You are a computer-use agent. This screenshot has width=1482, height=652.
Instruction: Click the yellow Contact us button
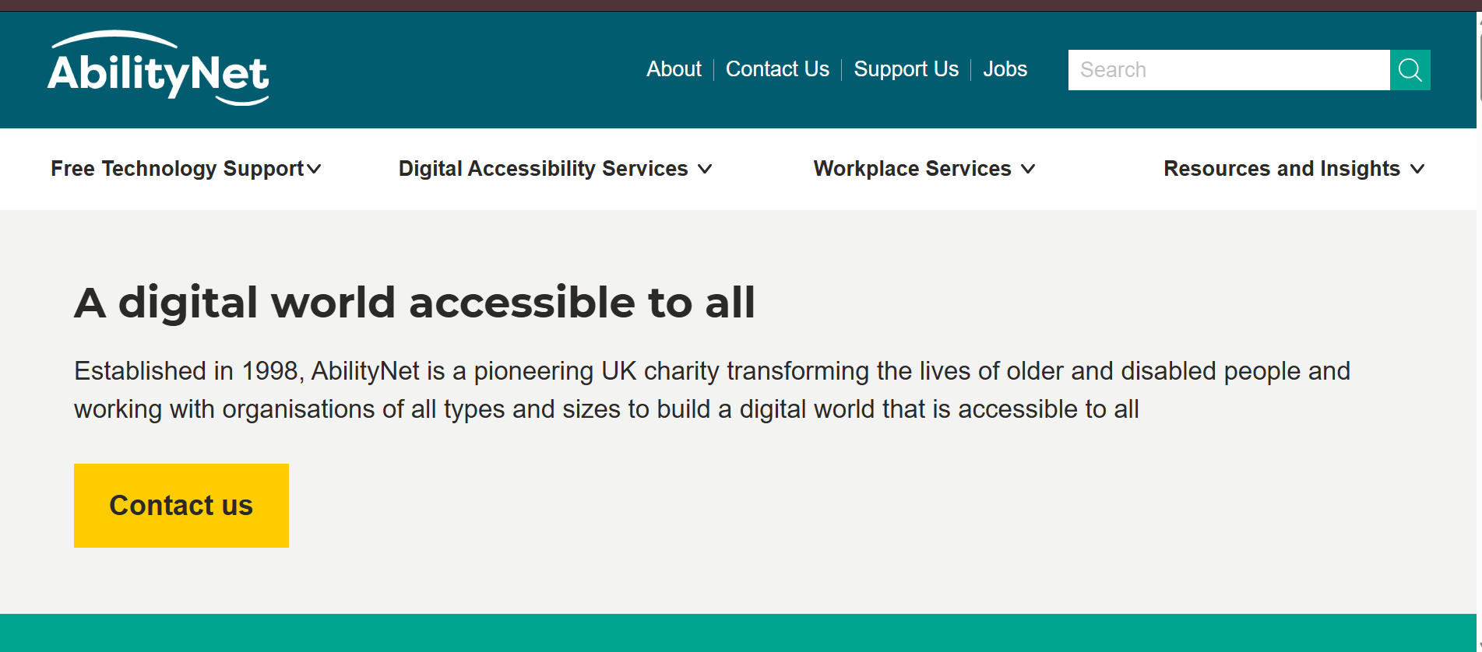[181, 506]
